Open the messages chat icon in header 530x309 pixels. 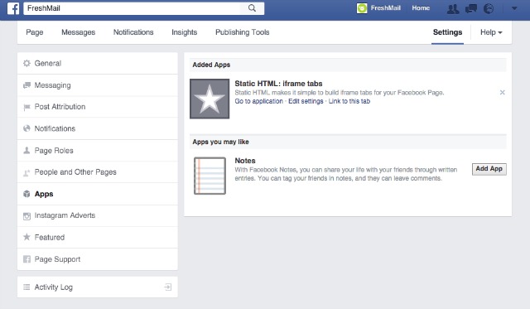pos(471,8)
